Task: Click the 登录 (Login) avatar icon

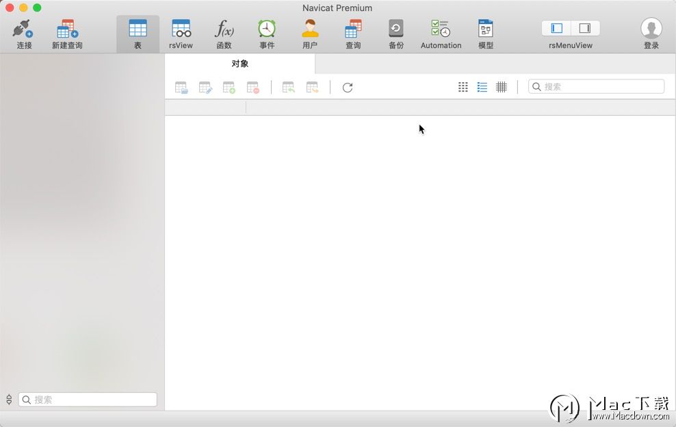Action: 651,29
